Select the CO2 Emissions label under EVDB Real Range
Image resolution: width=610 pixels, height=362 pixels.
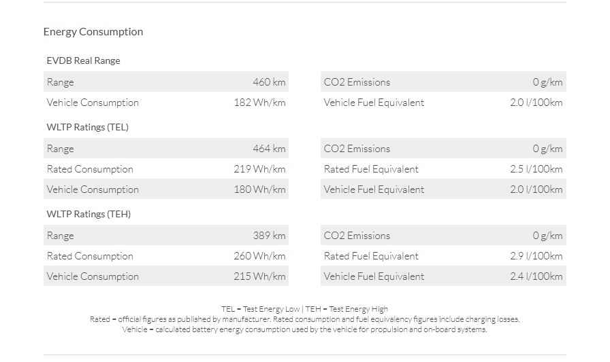357,82
